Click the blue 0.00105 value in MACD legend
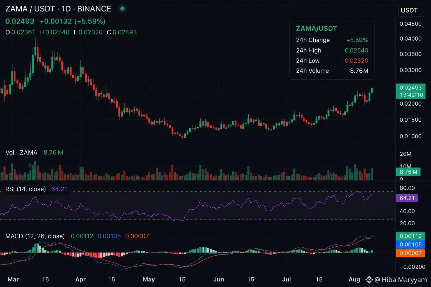Image resolution: width=431 pixels, height=287 pixels. 109,236
